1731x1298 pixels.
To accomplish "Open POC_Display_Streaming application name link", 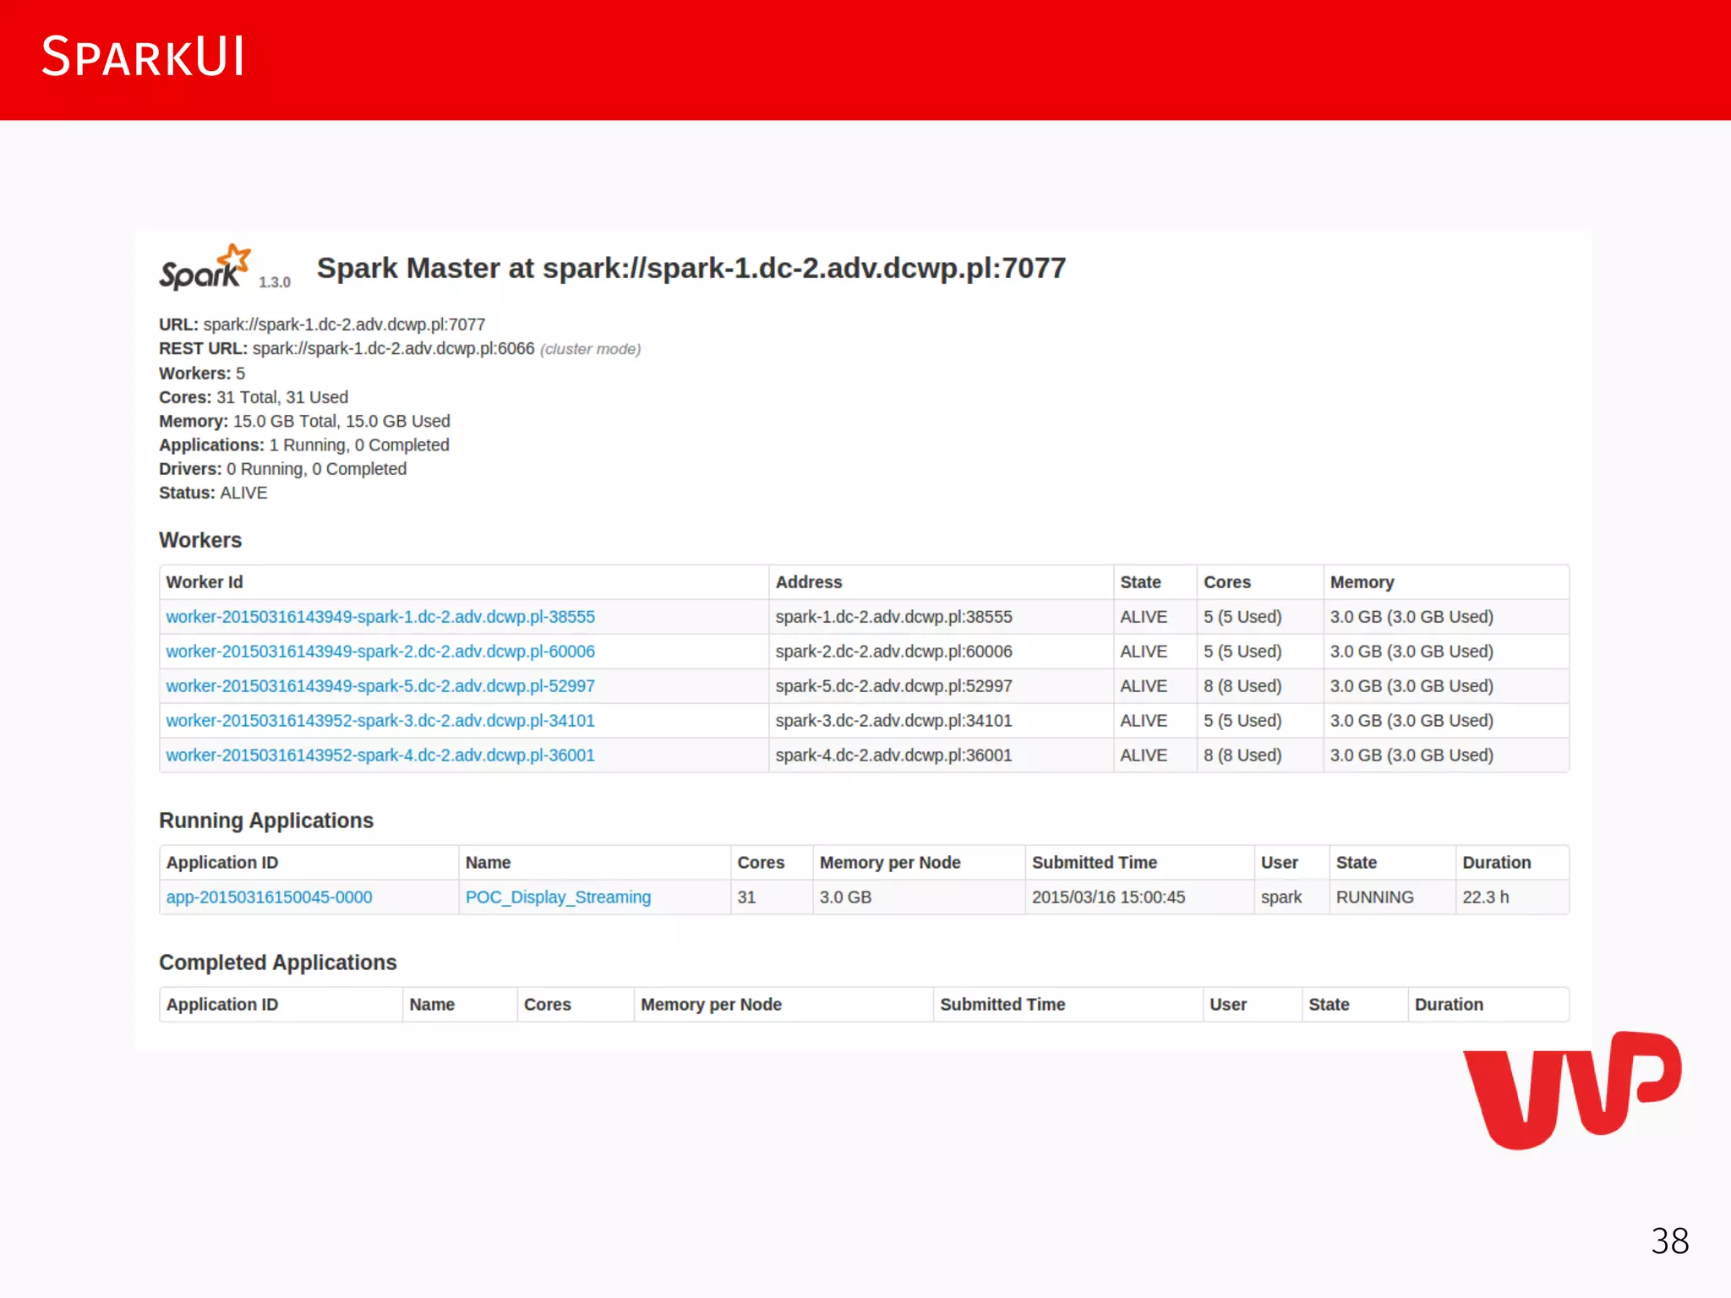I will click(x=558, y=897).
